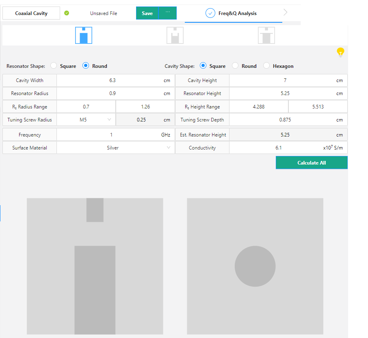Set Cavity Shape to Round
Viewport: 368px width, 338px height.
[x=235, y=65]
